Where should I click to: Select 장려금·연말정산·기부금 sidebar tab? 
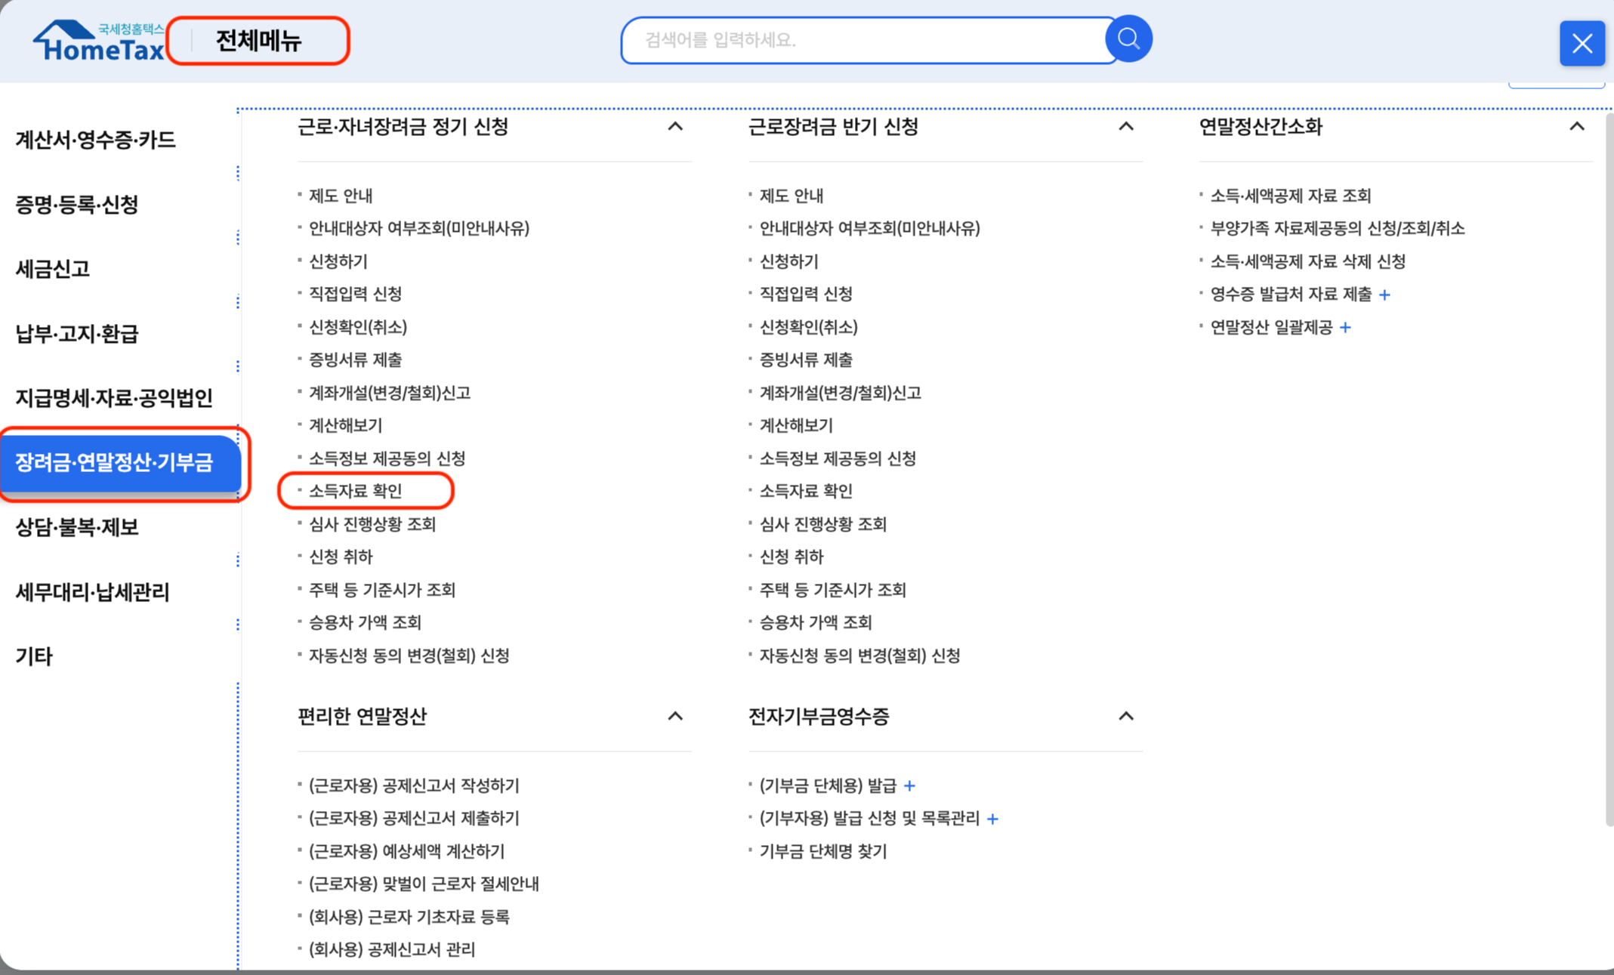(115, 462)
